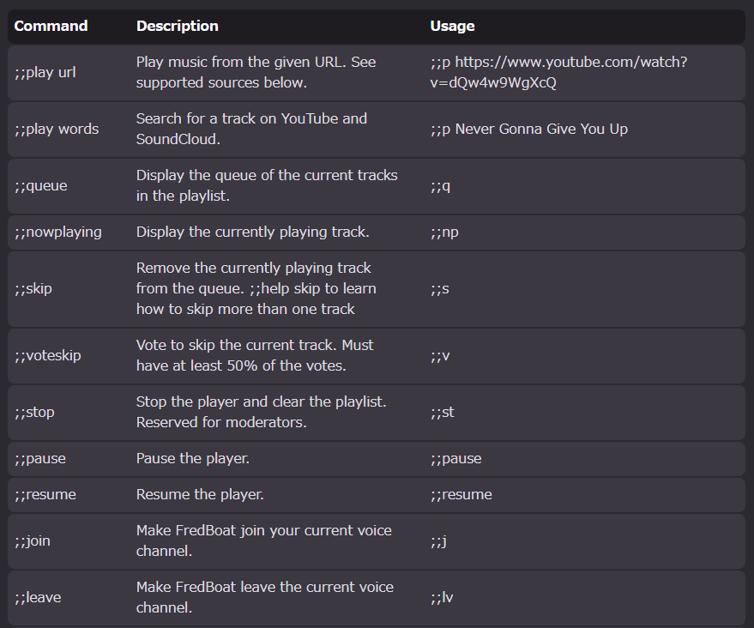Image resolution: width=754 pixels, height=628 pixels.
Task: Click the YouTube URL usage example
Action: pos(558,72)
